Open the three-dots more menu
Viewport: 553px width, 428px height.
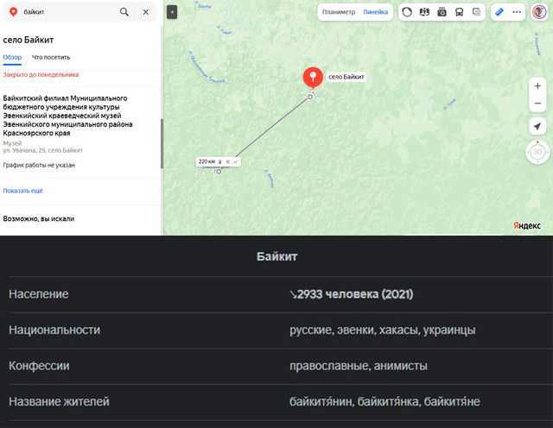pos(517,12)
